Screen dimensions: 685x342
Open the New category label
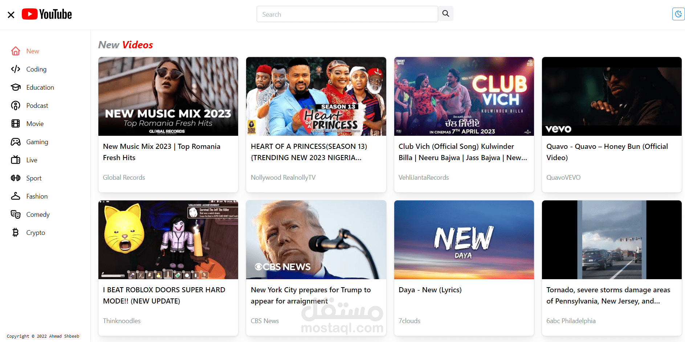pos(33,51)
